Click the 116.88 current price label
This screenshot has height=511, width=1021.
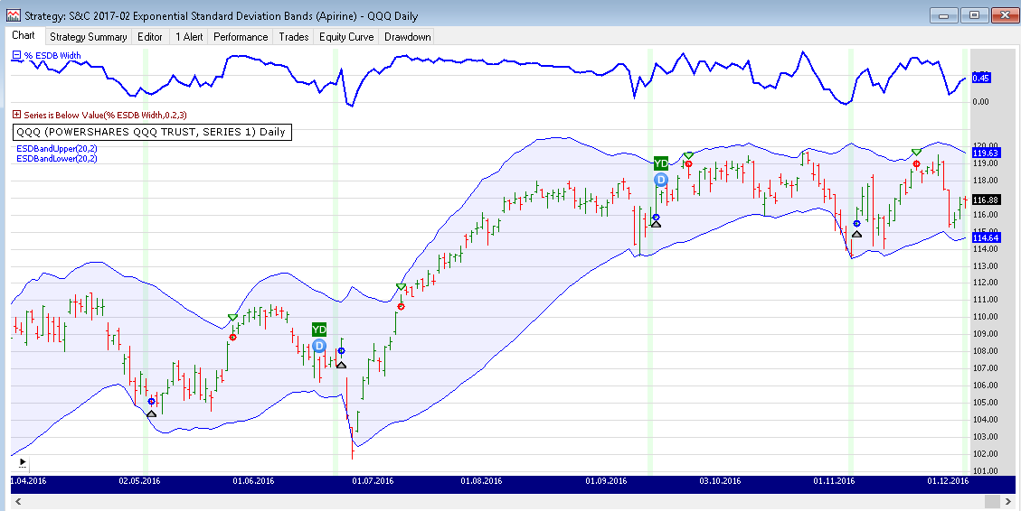[985, 200]
